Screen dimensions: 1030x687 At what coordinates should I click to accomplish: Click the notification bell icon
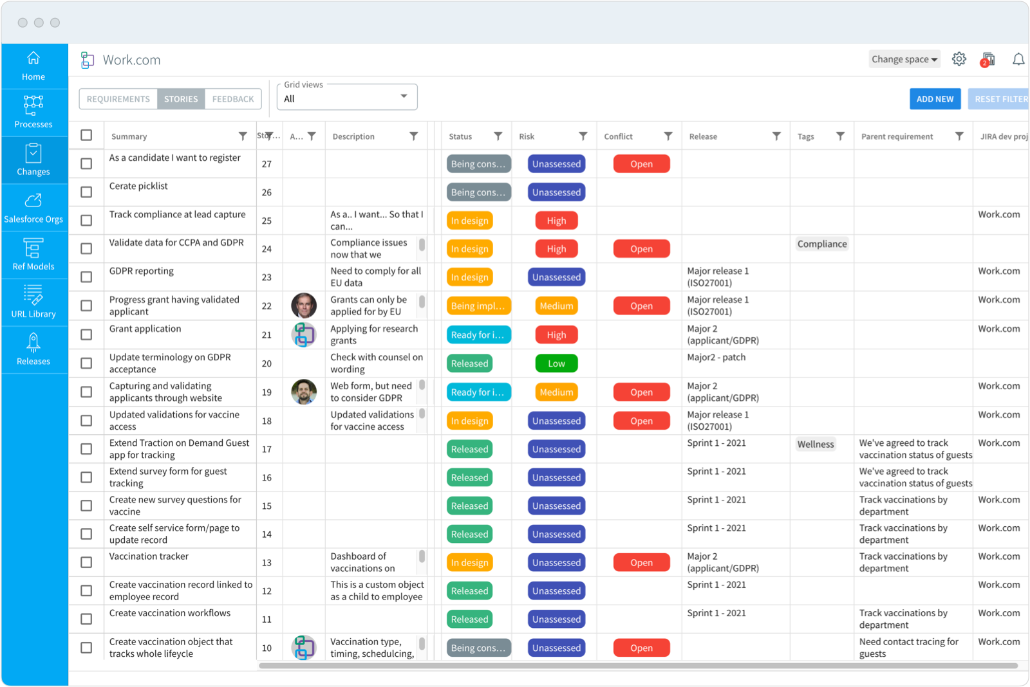point(1018,59)
